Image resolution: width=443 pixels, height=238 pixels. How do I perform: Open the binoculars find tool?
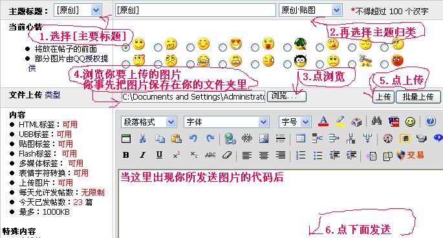(x=376, y=122)
